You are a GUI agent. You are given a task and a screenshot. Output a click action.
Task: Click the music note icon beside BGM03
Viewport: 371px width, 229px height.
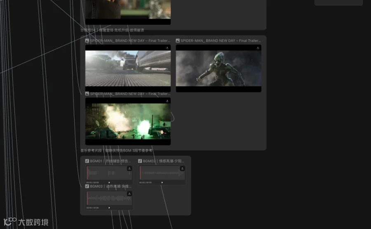(87, 187)
